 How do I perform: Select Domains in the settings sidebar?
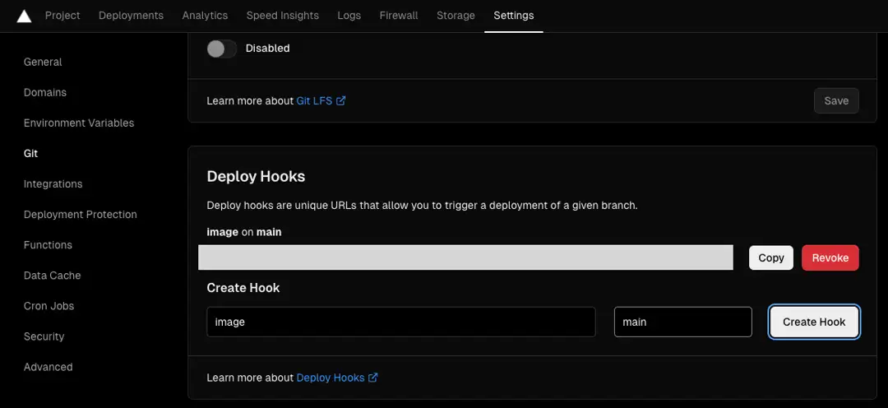click(x=45, y=92)
